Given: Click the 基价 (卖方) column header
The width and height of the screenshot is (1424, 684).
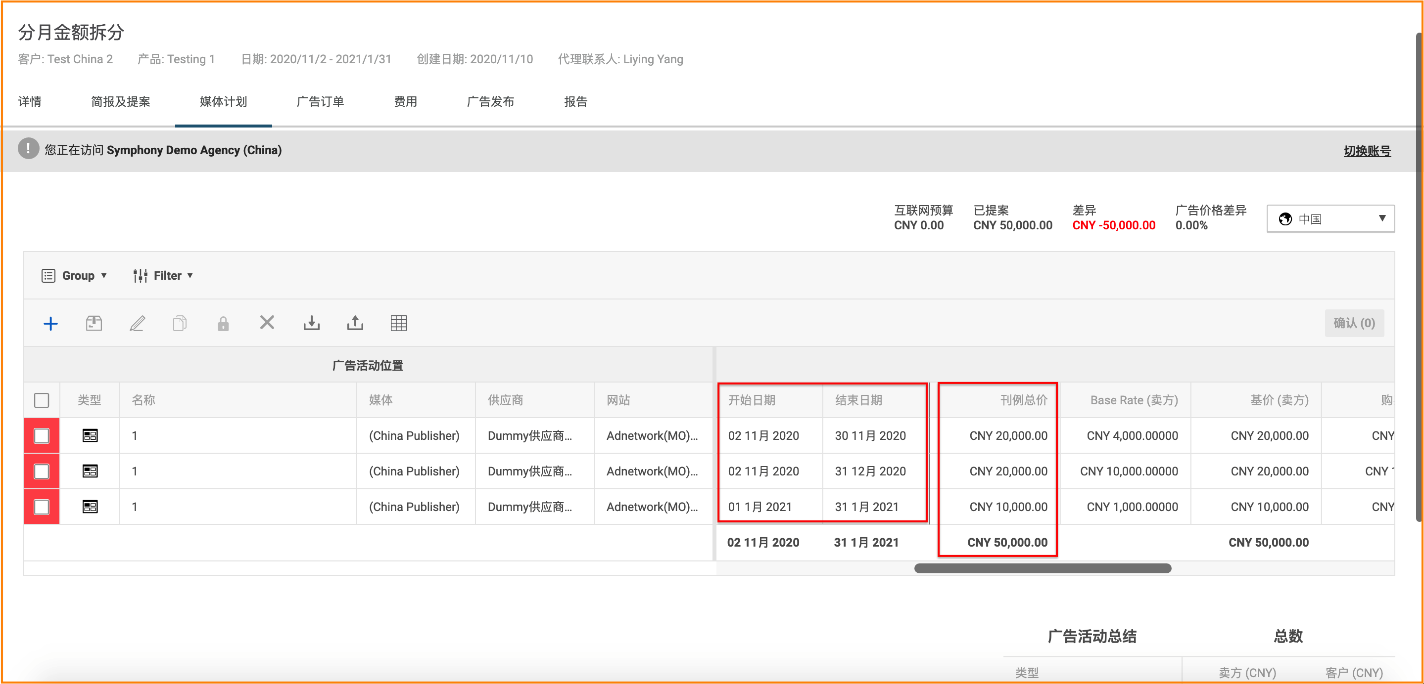Looking at the screenshot, I should pos(1256,400).
